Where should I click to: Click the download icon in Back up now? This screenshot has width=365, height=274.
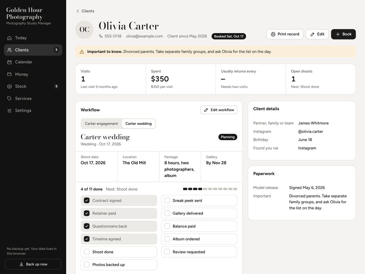point(21,264)
